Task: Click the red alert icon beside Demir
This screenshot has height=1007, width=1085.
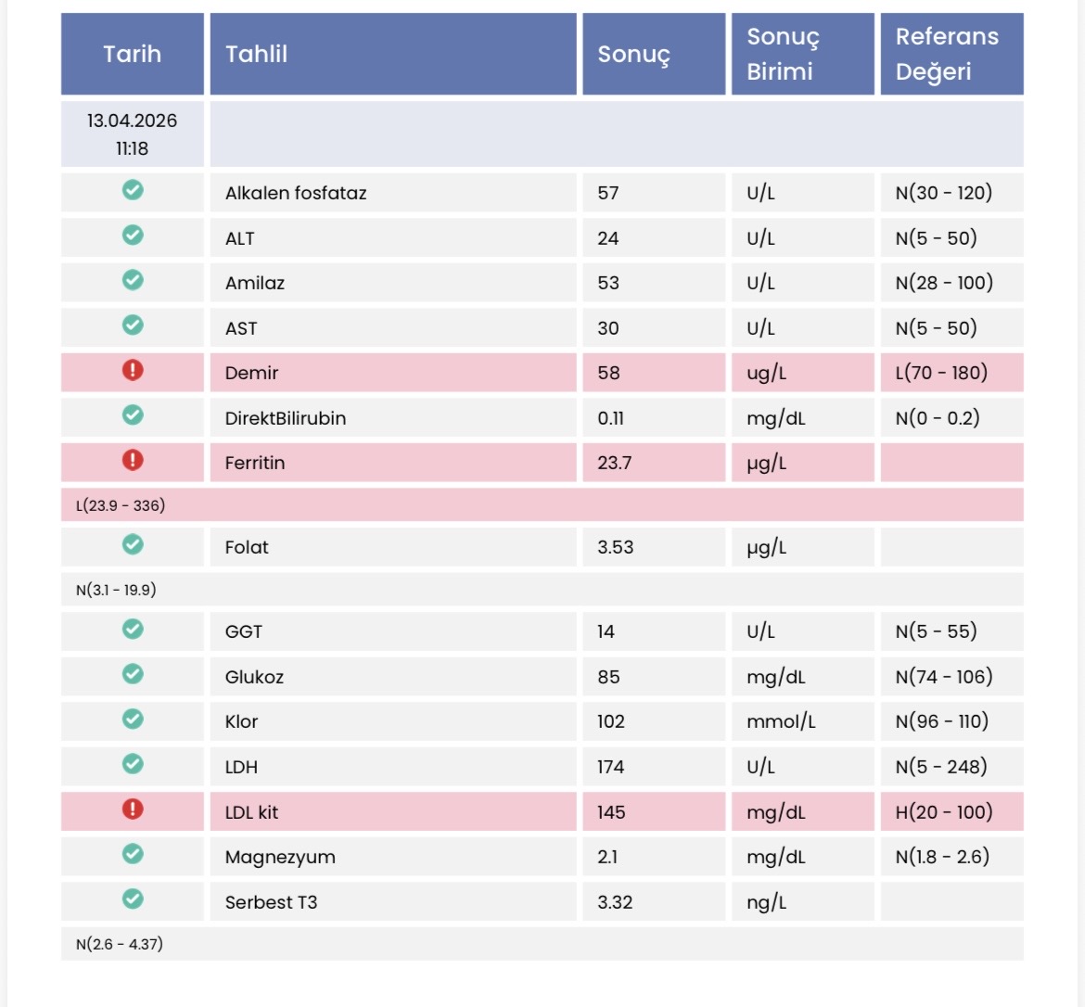Action: coord(133,371)
